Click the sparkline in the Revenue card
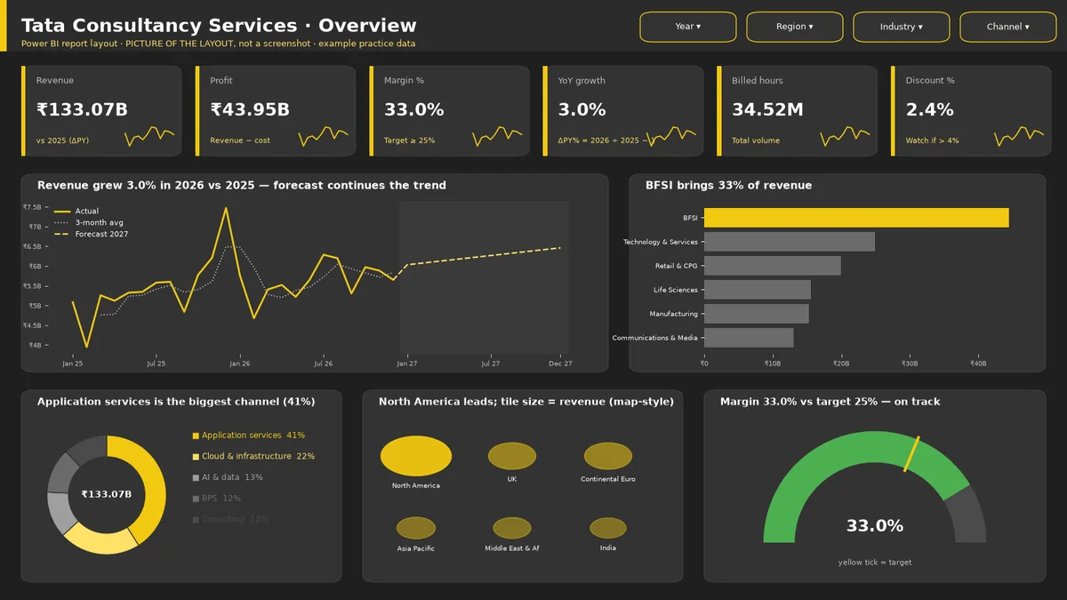Image resolution: width=1067 pixels, height=600 pixels. (x=149, y=136)
